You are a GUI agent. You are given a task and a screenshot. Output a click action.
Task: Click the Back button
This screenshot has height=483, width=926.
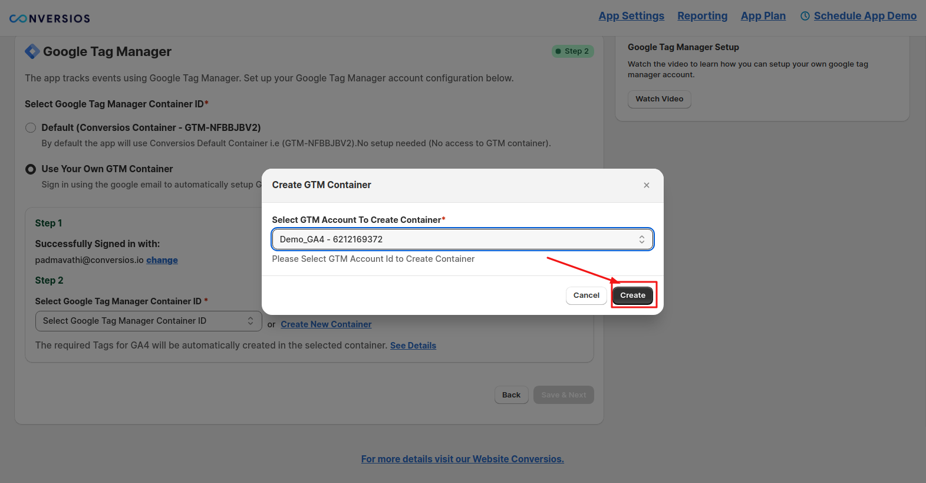(512, 395)
